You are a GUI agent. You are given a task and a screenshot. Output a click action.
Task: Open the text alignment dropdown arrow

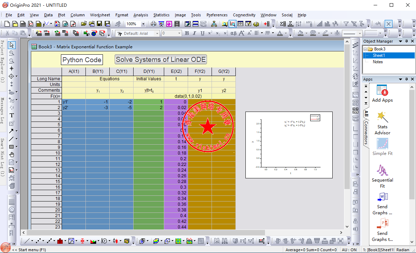(262, 33)
